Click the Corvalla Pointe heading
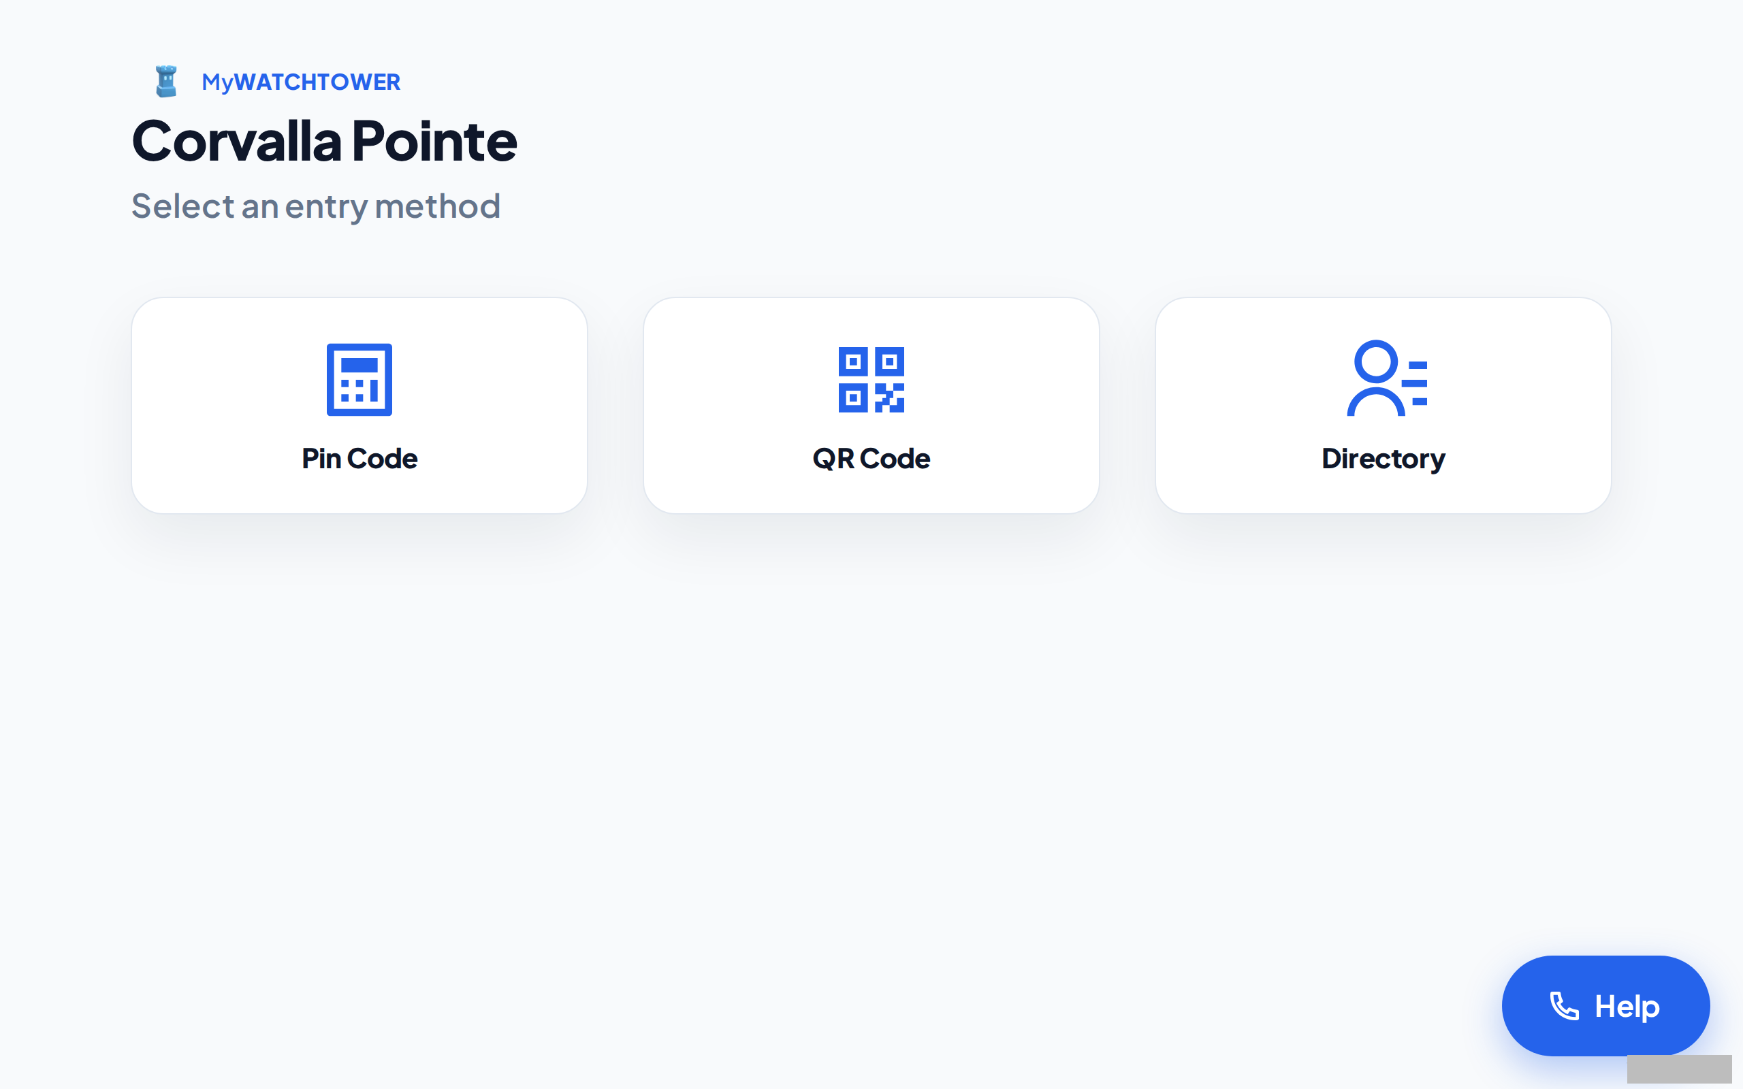 point(324,140)
